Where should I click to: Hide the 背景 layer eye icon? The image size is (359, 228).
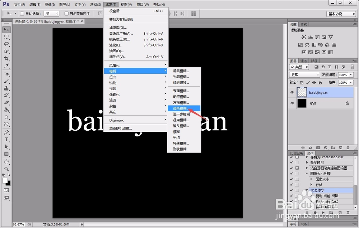pos(292,103)
